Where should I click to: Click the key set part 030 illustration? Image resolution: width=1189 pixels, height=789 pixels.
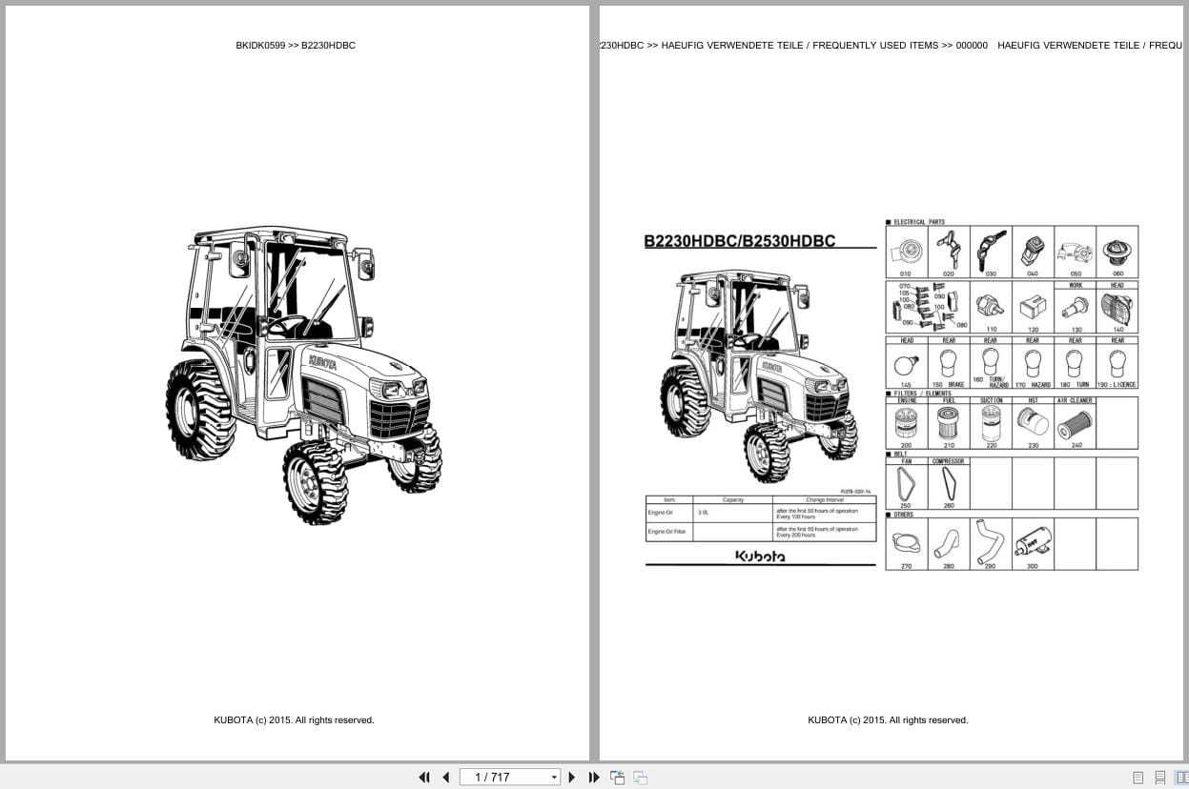pos(991,252)
